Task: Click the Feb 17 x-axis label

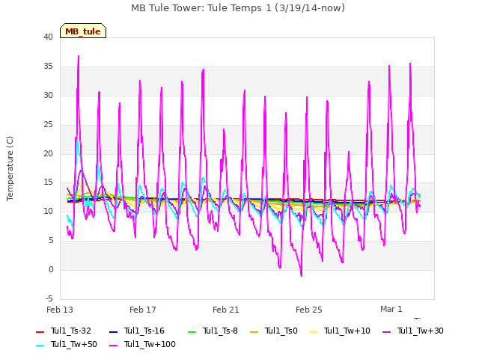Action: [x=143, y=310]
